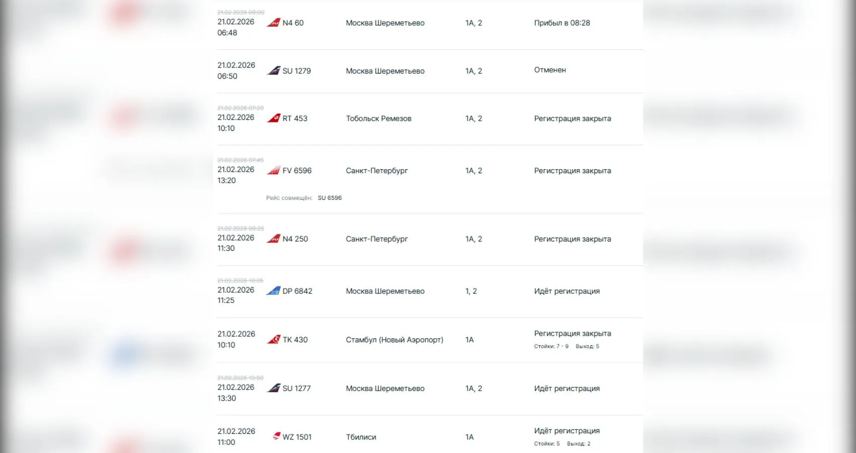The image size is (856, 453).
Task: Click the Стамбул (Новый Аэропорт) destination
Action: (x=394, y=340)
